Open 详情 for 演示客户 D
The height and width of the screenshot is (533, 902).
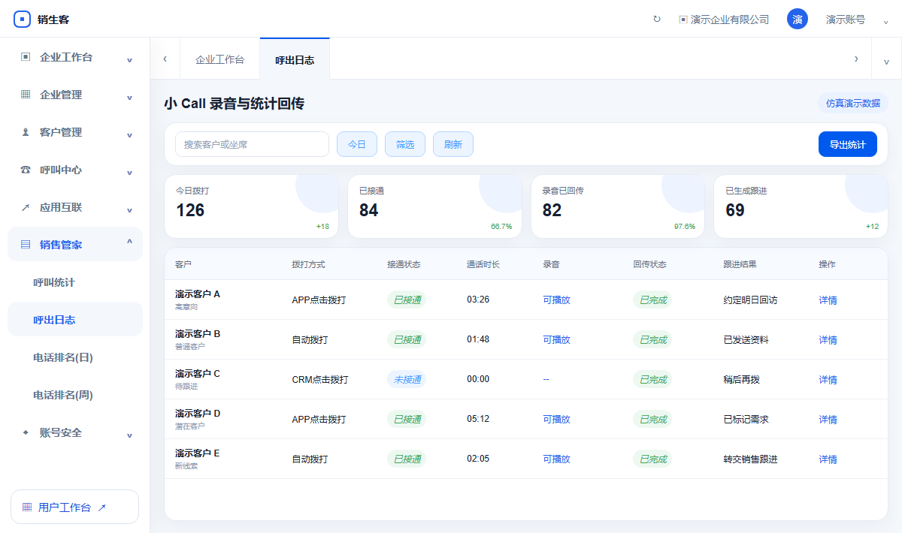tap(828, 420)
